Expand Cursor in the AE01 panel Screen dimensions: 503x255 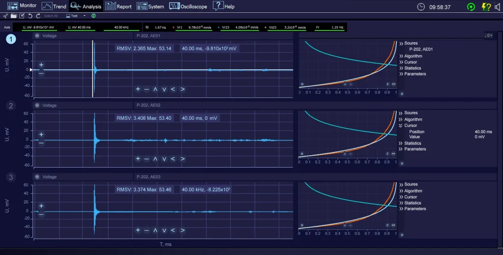pos(408,62)
